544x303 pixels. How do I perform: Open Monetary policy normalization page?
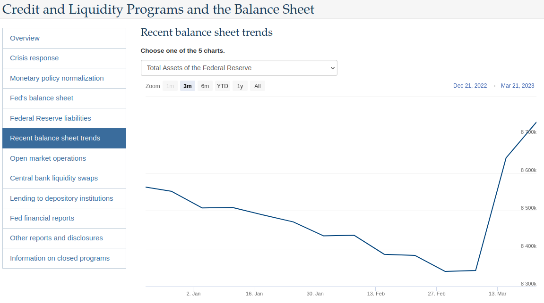64,78
